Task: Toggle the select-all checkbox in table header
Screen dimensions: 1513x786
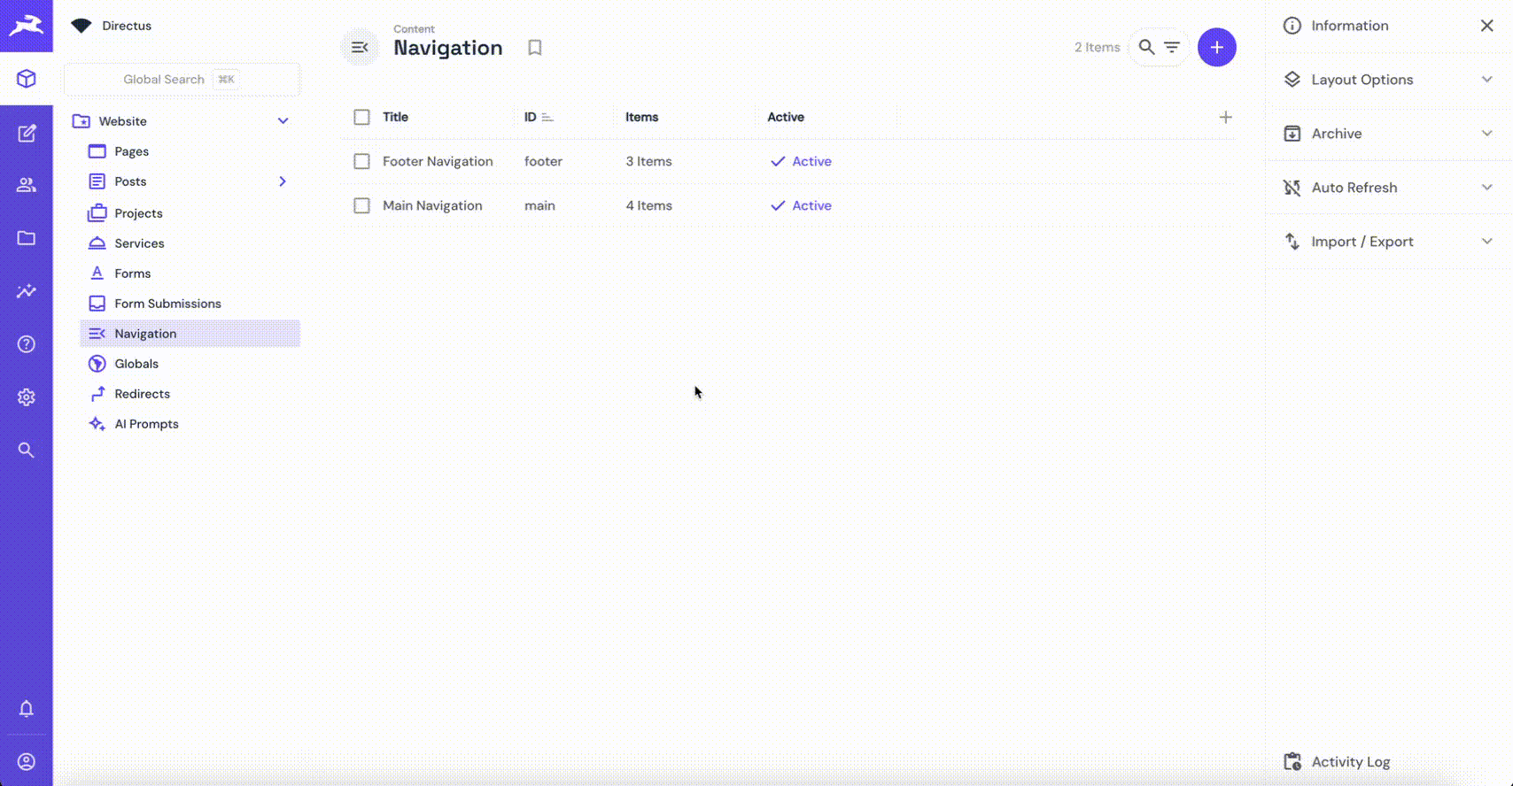Action: (x=361, y=117)
